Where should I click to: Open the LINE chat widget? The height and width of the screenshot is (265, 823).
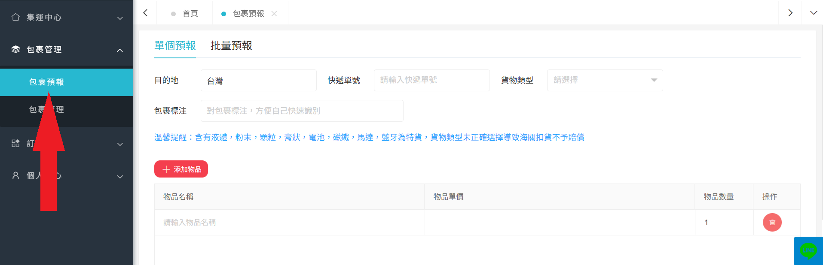tap(808, 250)
